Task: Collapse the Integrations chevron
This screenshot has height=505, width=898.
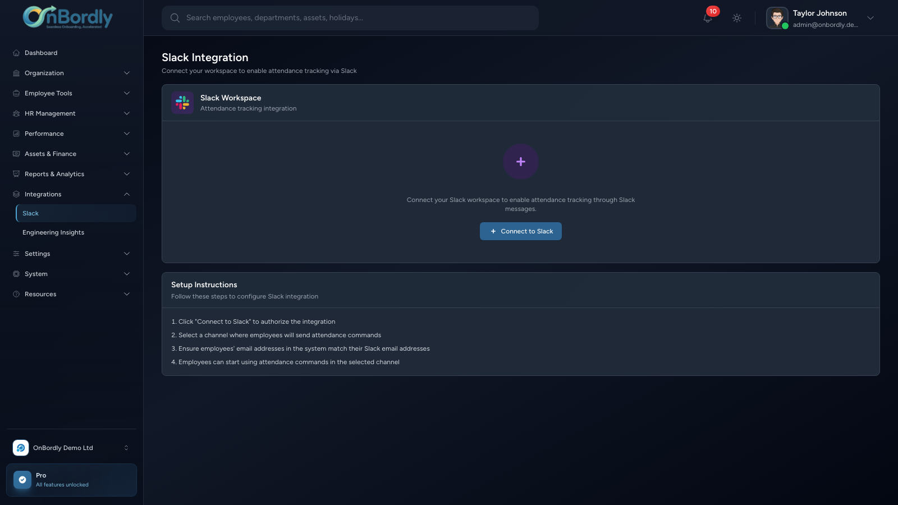Action: pyautogui.click(x=127, y=194)
